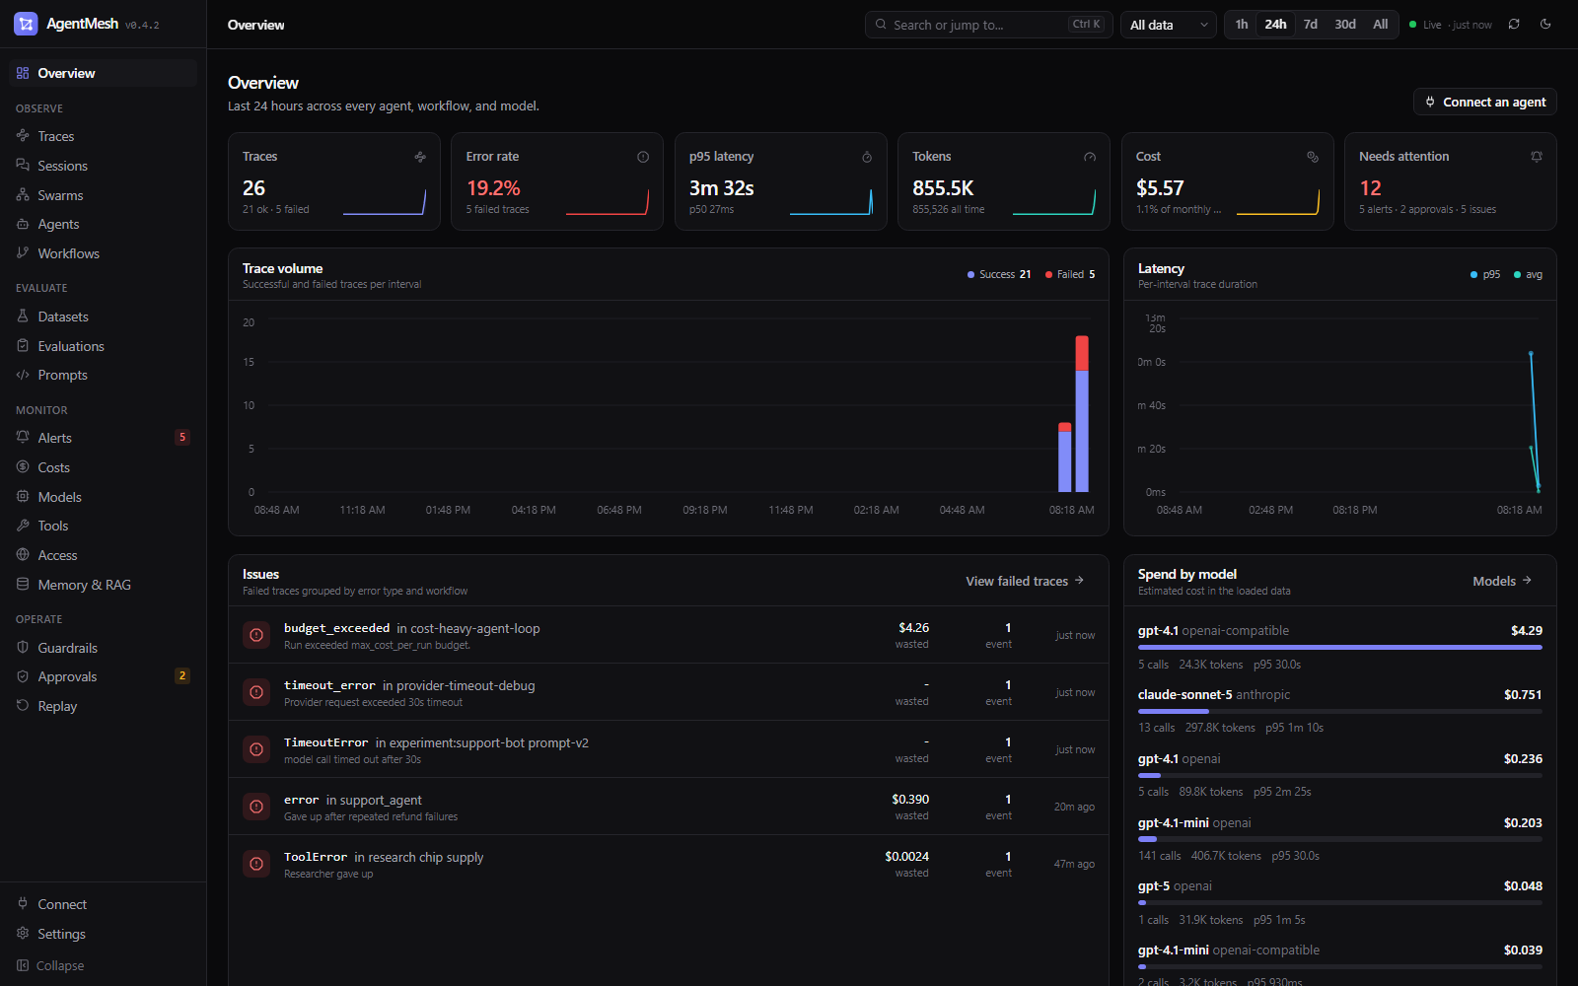The height and width of the screenshot is (986, 1578).
Task: Click the tallest bar in Trace volume chart
Action: 1082,414
